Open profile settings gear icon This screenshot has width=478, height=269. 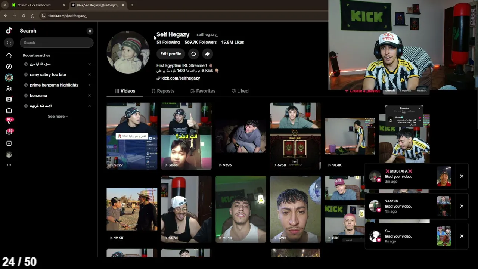(193, 54)
